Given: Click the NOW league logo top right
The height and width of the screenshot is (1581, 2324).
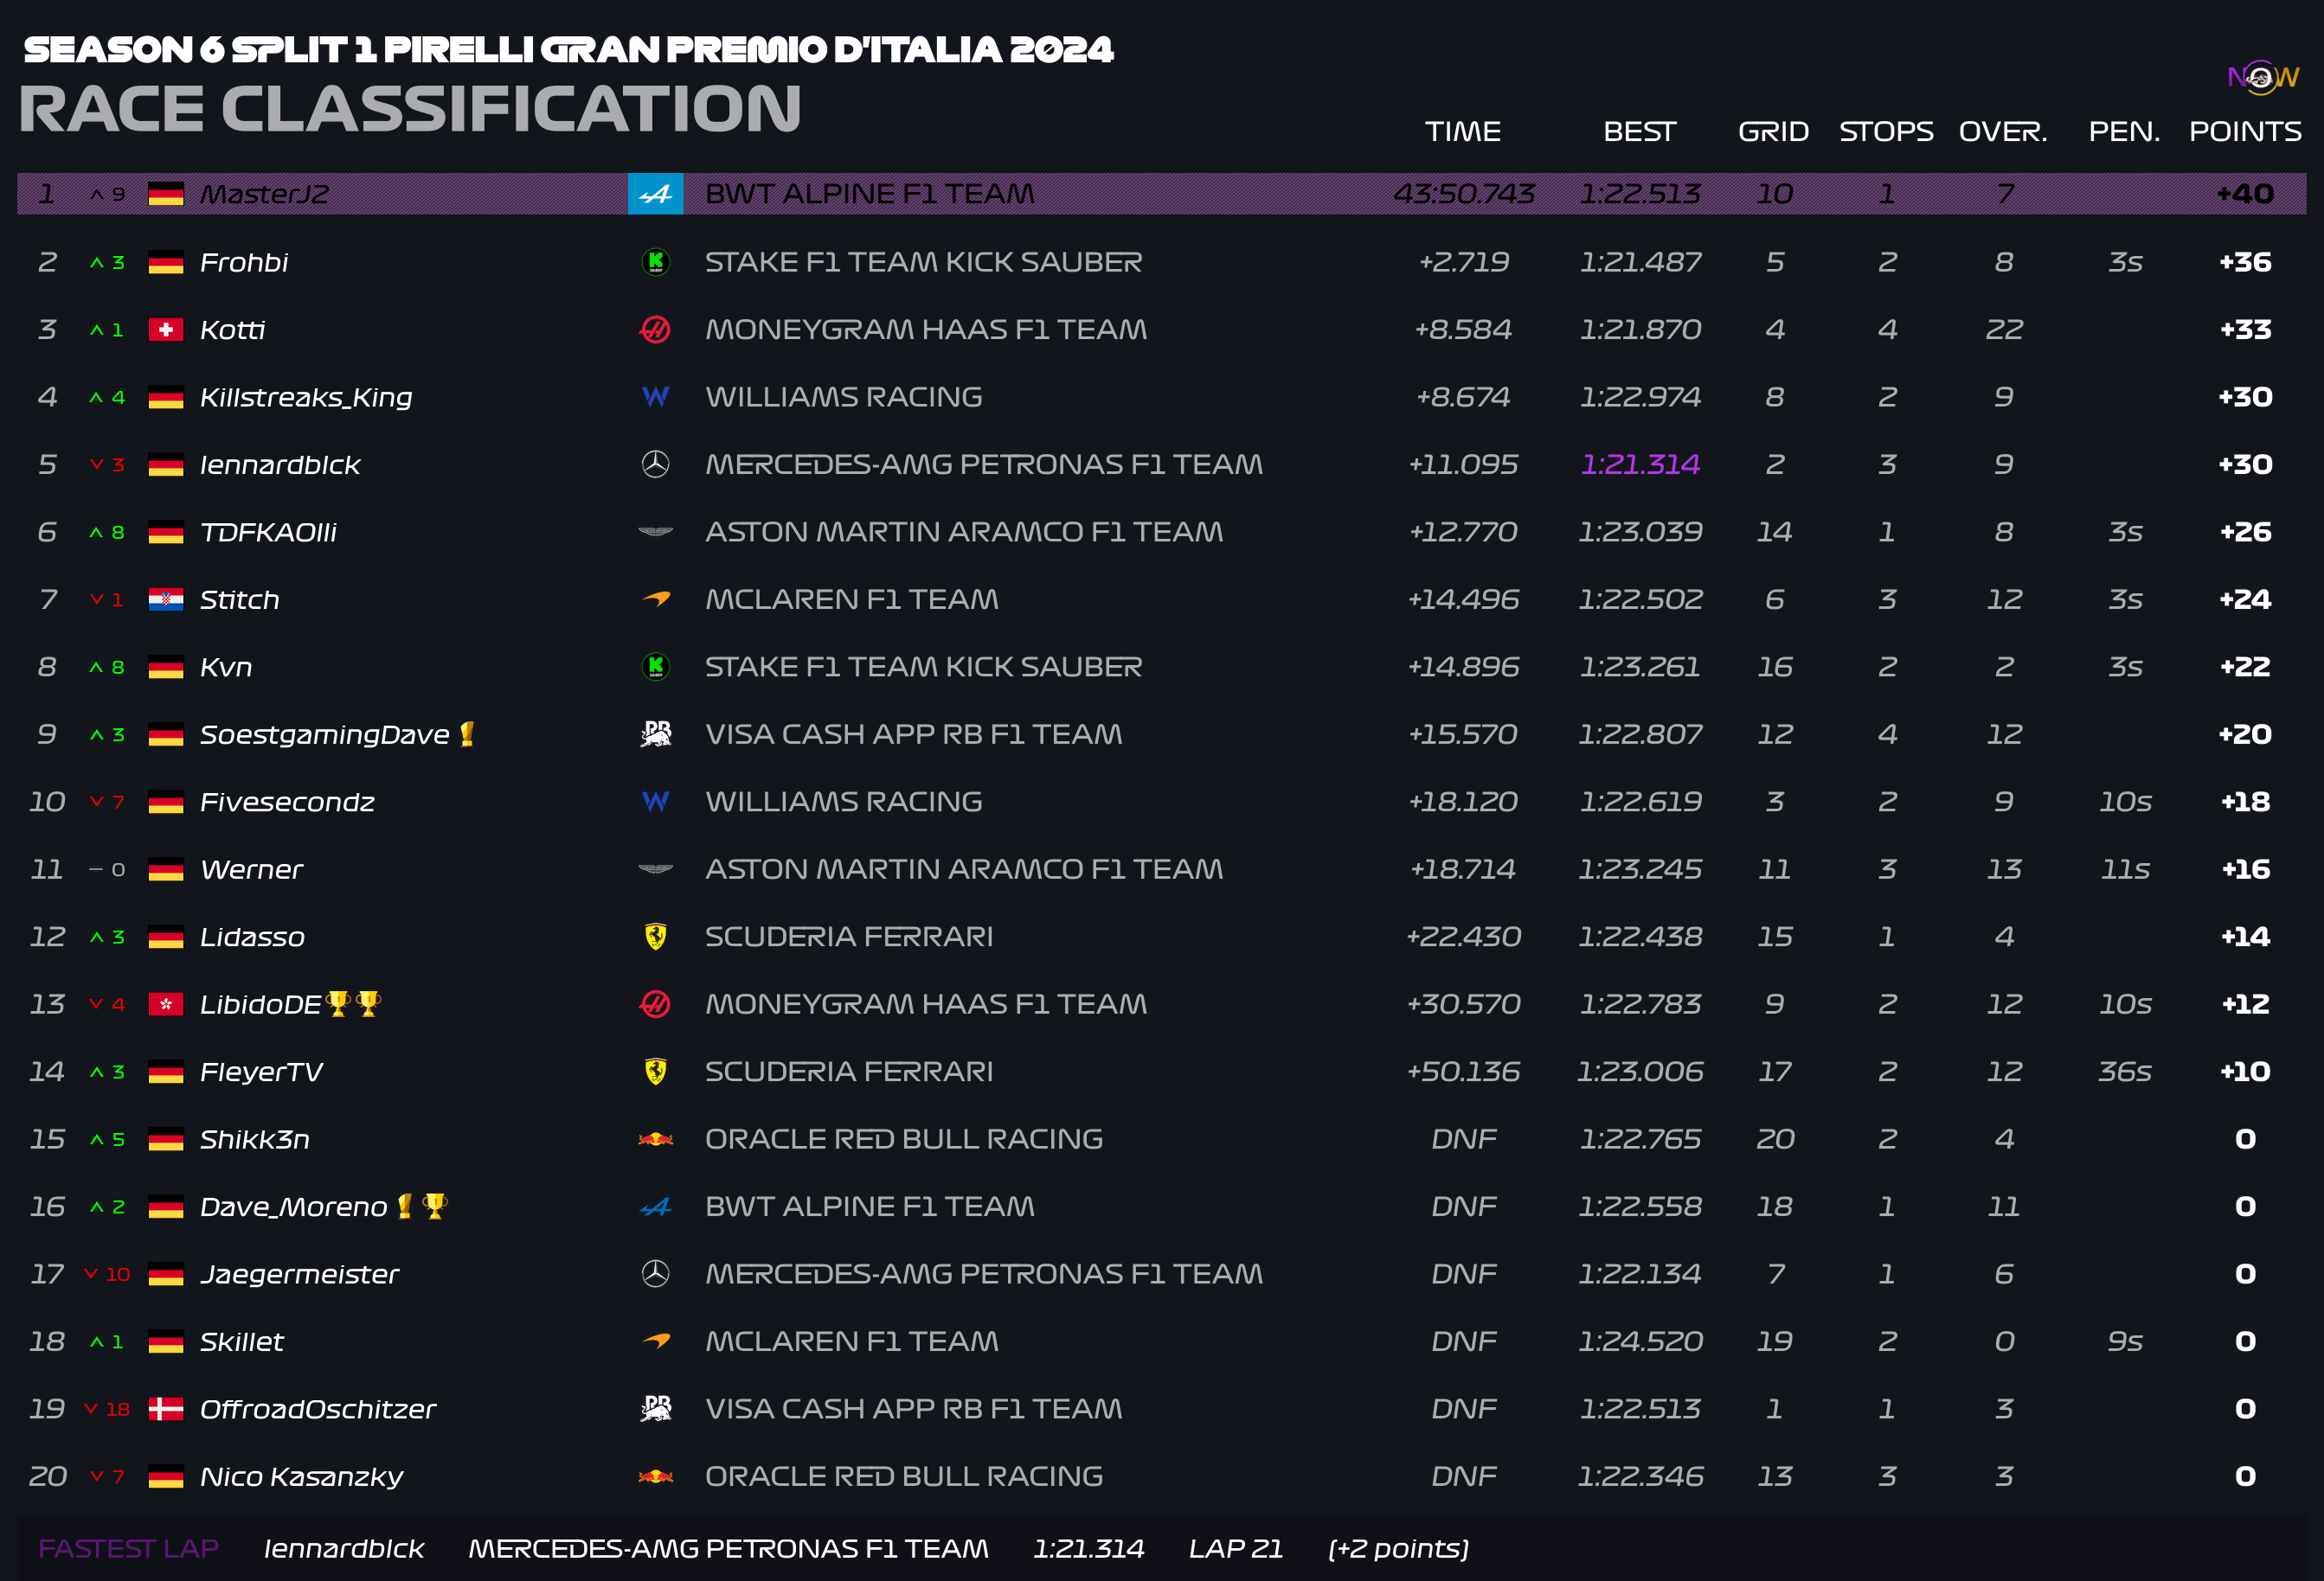Looking at the screenshot, I should coord(2263,77).
